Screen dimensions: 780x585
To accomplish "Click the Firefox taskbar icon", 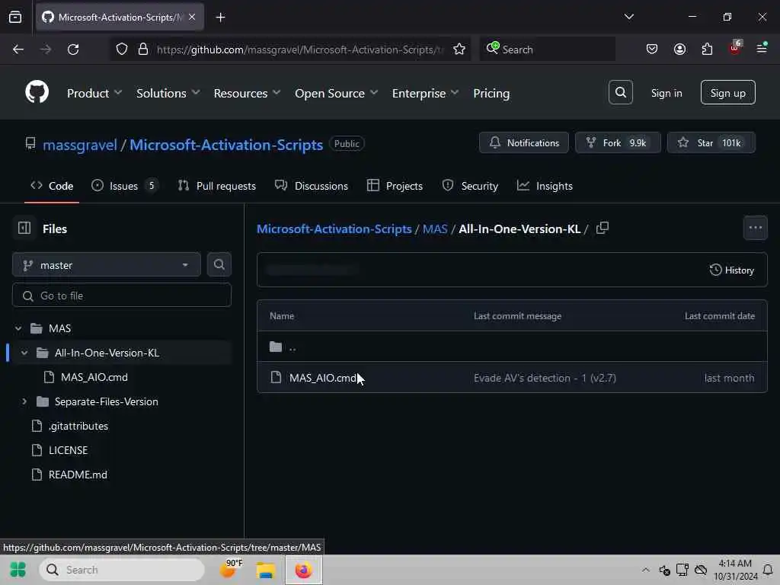I will (303, 570).
